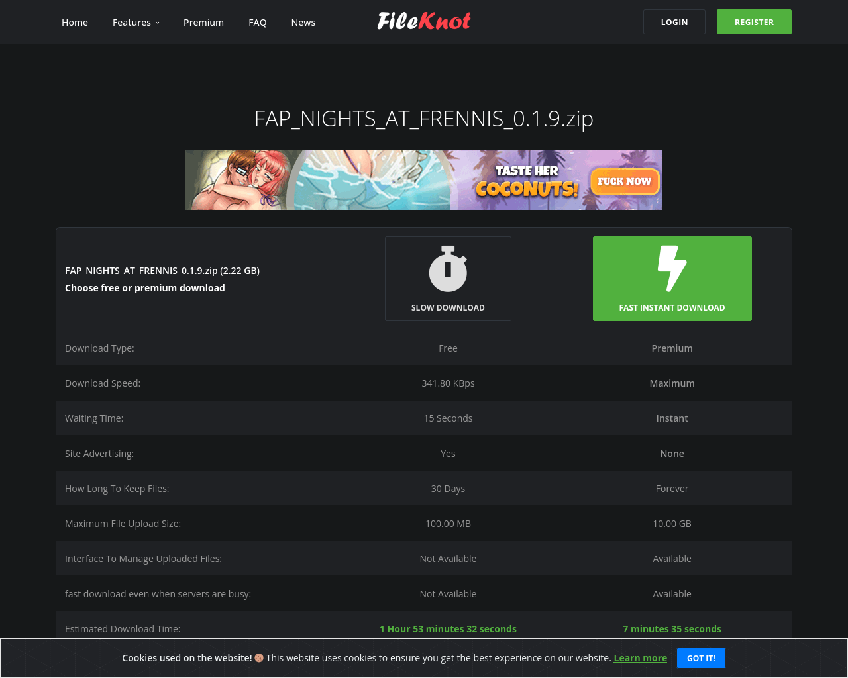Click the LOGIN button
Viewport: 848px width, 678px height.
(674, 22)
